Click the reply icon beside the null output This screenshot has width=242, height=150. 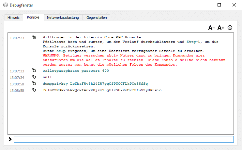34,77
